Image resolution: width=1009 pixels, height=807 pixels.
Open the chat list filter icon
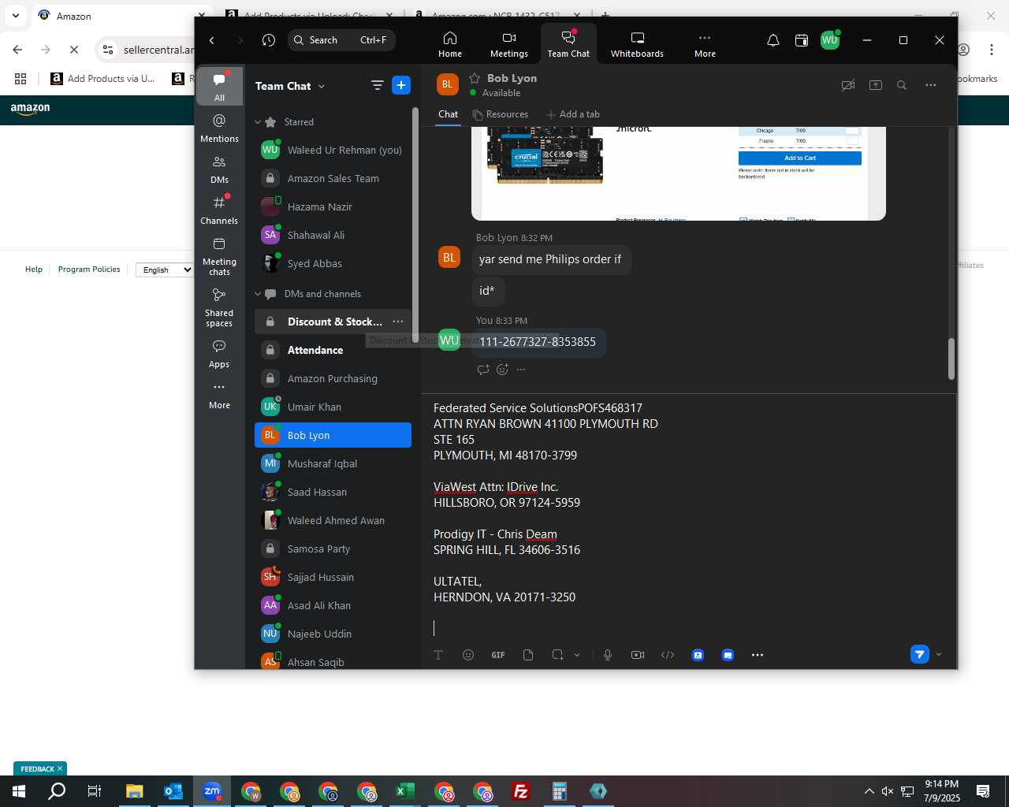(377, 85)
